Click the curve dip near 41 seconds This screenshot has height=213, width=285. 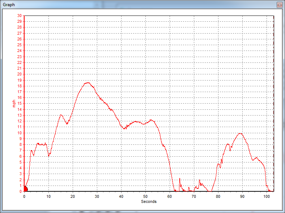click(x=124, y=128)
